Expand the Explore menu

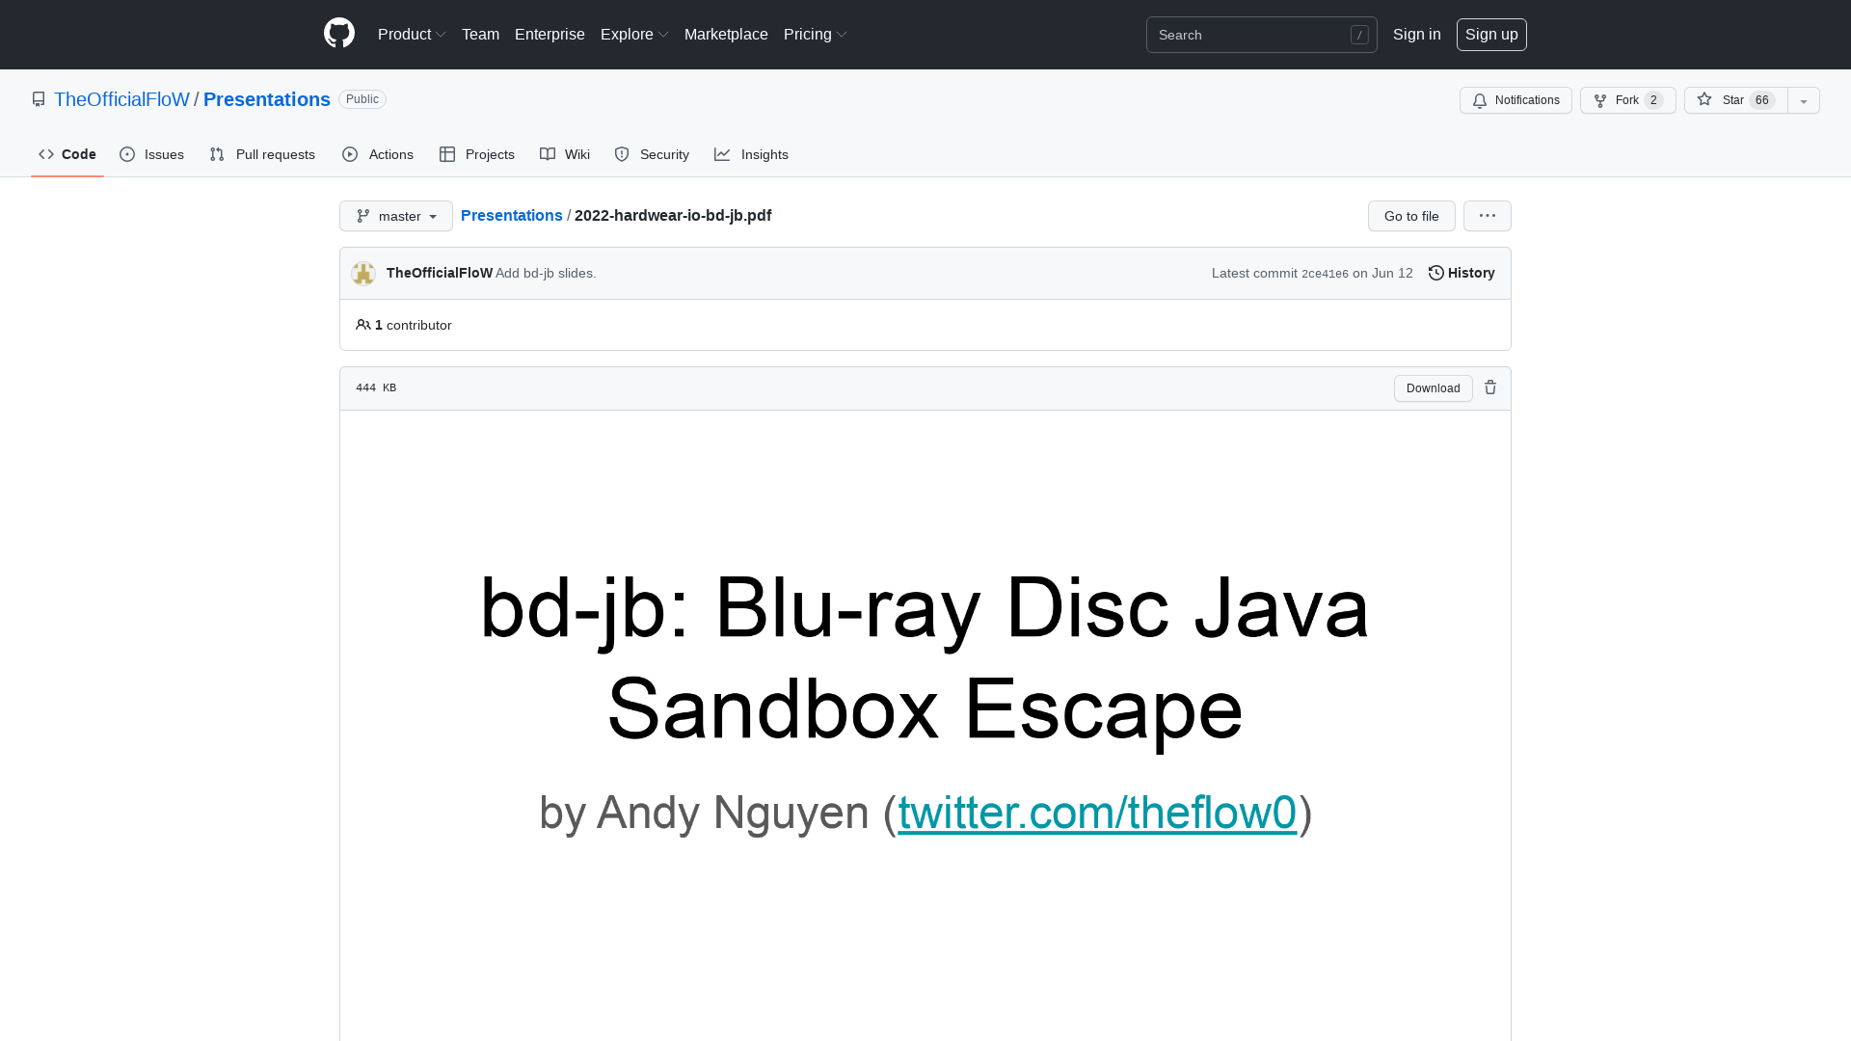[633, 34]
